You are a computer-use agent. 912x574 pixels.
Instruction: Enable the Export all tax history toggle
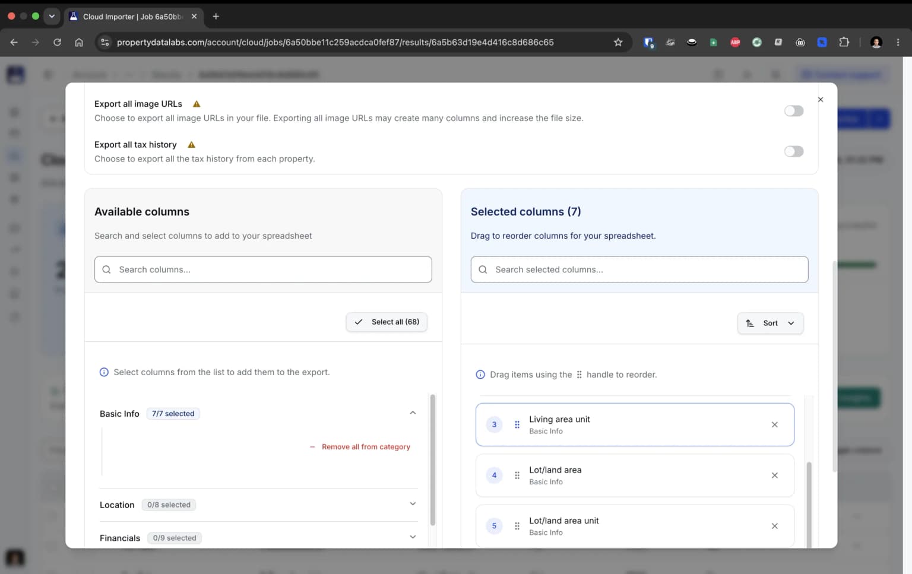(793, 151)
